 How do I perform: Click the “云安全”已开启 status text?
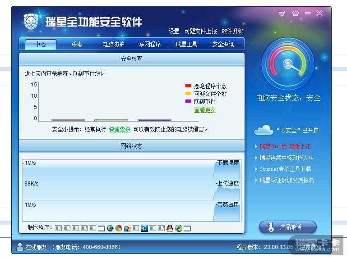pos(297,130)
